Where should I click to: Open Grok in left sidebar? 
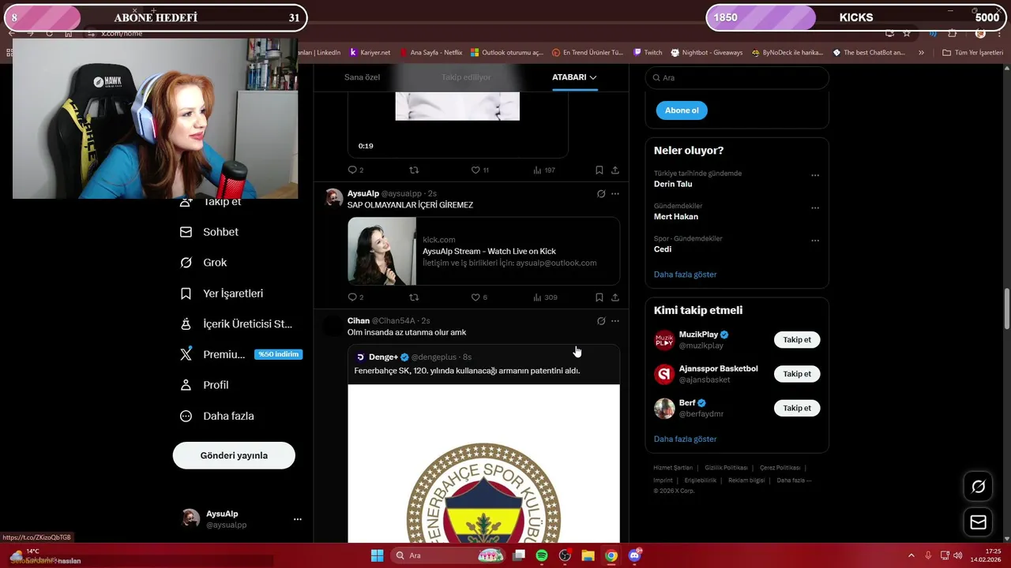[204, 263]
